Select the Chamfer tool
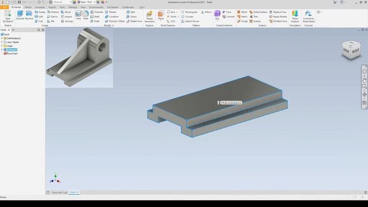Image resolution: width=368 pixels, height=207 pixels. pos(97,12)
